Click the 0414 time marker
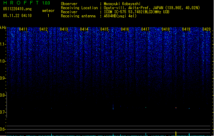Viewport: 214px width, 136px height. [84, 29]
